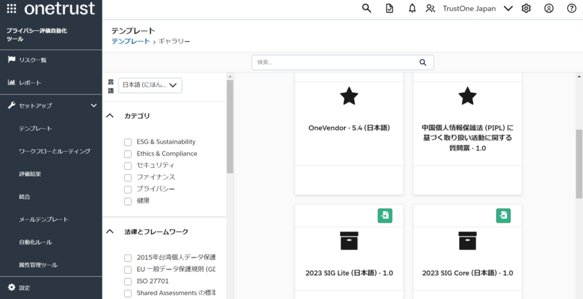Viewport: 583px width, 299px height.
Task: Click the star icon on PIPL card
Action: point(467,96)
